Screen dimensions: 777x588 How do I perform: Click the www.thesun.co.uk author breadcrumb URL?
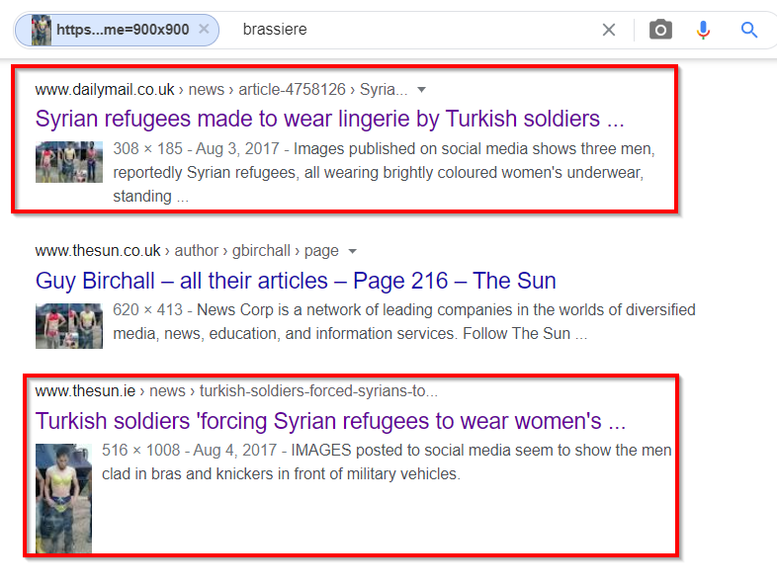click(x=187, y=251)
